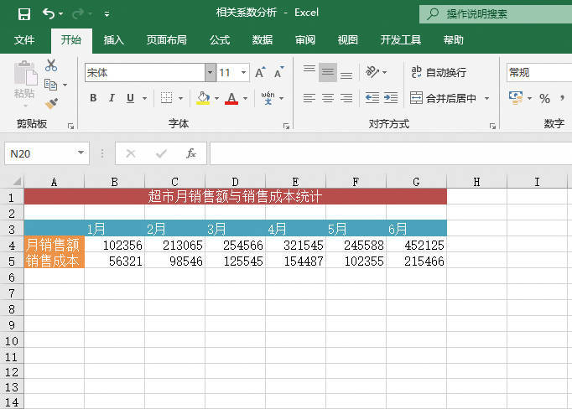Toggle 自动换行 wrap text
The image size is (572, 409).
coord(439,73)
